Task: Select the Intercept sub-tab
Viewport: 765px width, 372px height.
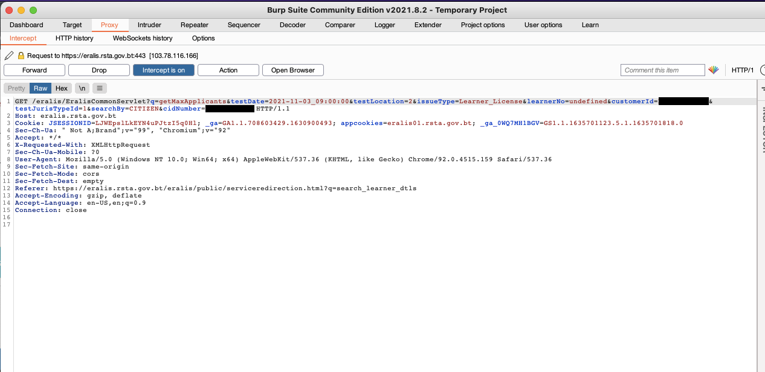Action: point(23,38)
